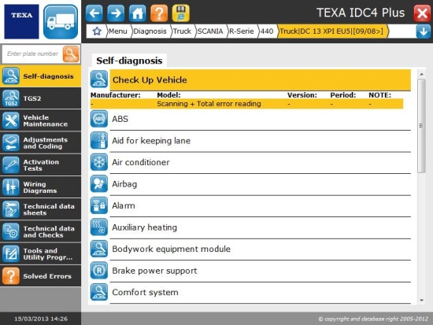Click the back arrow navigation icon
Screen dimensions: 433x325
pyautogui.click(x=94, y=13)
